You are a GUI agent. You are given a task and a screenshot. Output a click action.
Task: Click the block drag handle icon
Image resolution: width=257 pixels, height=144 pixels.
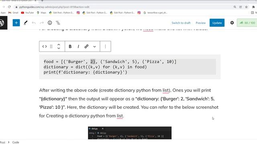[51, 46]
